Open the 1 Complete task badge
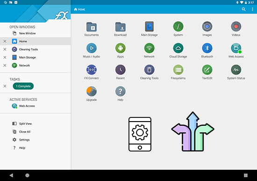Screen dimensions: 257x181 click(x=23, y=86)
